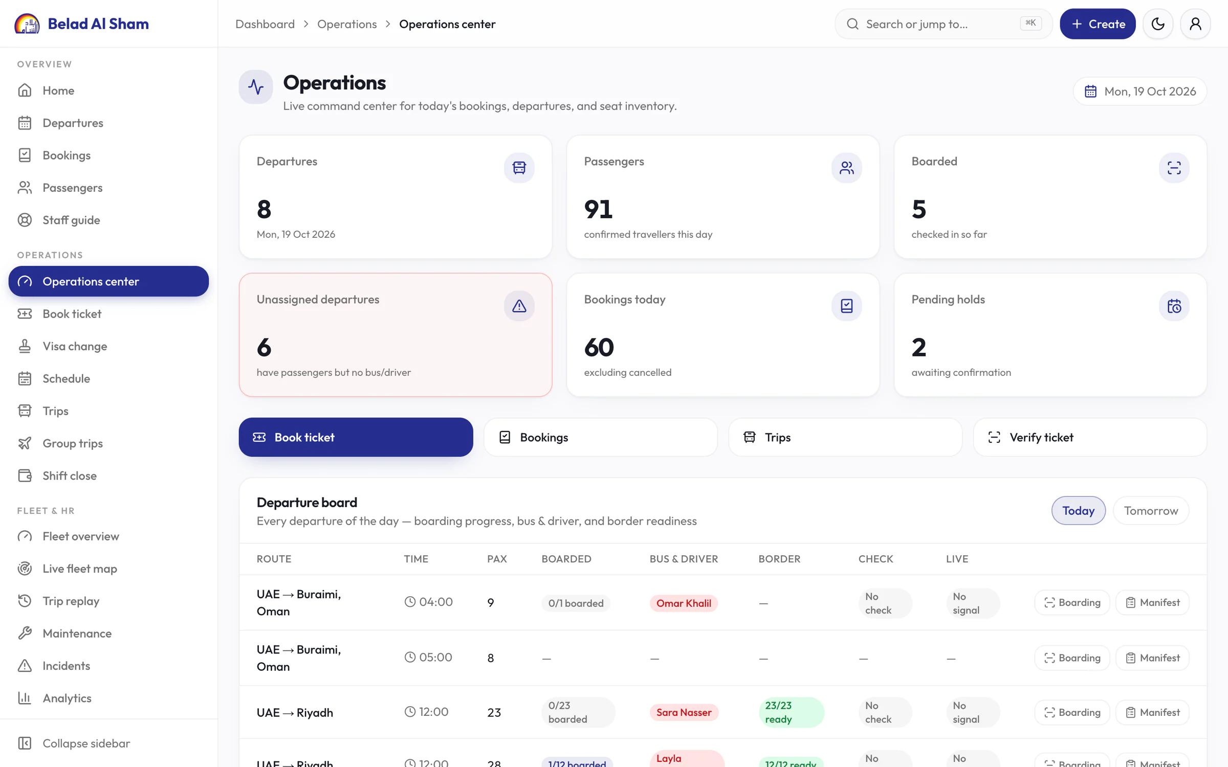1228x767 pixels.
Task: Open the Passengers sidebar item
Action: click(x=108, y=188)
